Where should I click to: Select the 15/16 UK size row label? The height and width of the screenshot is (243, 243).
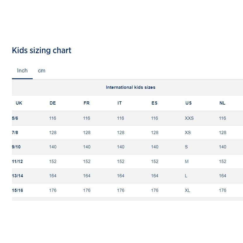tap(17, 190)
